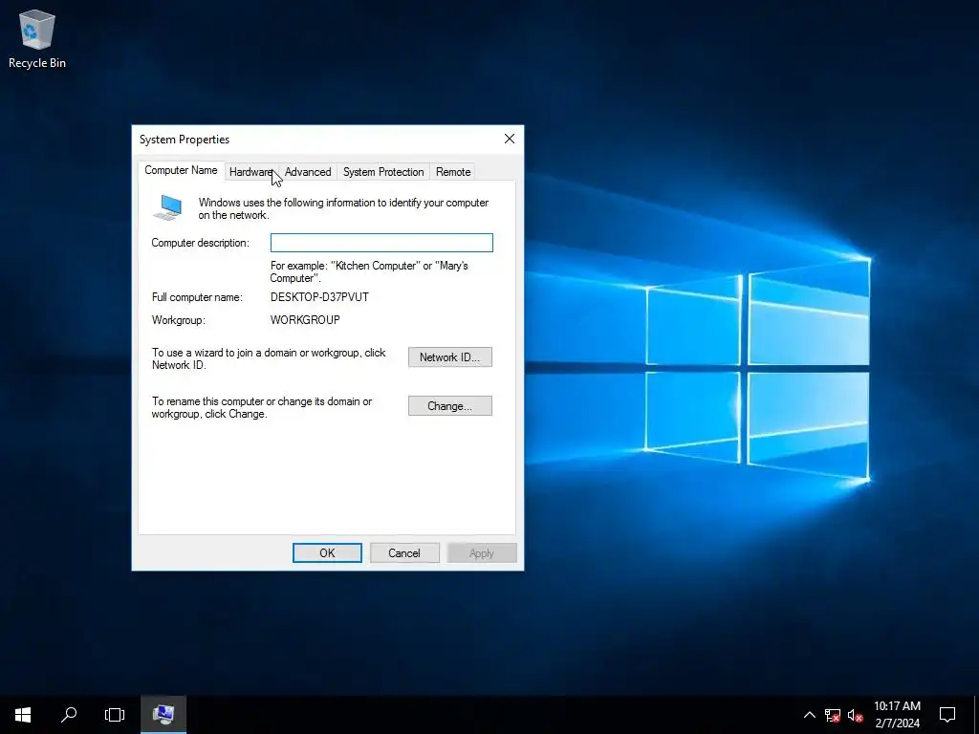Switch to the Advanced tab
Viewport: 979px width, 734px height.
[308, 172]
